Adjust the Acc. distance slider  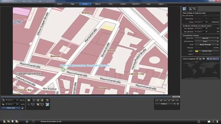coord(201,29)
